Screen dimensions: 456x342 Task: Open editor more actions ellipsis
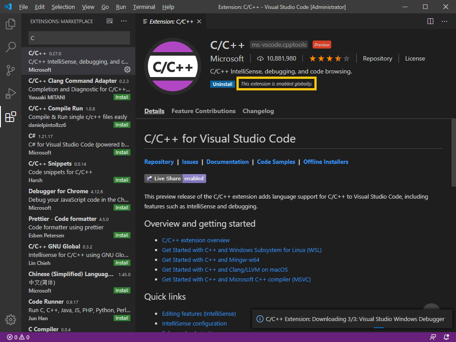pyautogui.click(x=444, y=21)
